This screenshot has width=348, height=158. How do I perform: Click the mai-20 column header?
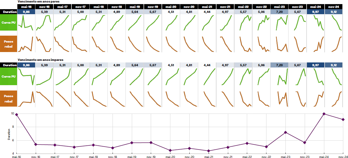pos(171,6)
